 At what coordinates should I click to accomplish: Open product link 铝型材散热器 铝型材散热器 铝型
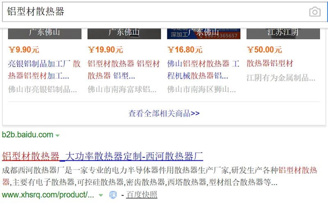point(124,70)
